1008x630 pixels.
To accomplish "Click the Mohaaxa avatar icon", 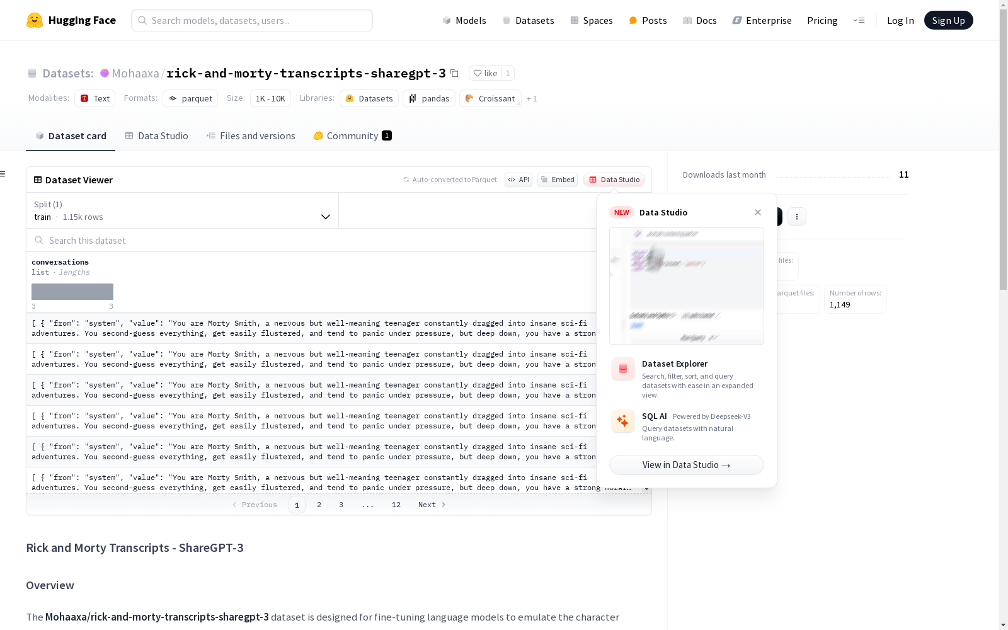I will [105, 73].
